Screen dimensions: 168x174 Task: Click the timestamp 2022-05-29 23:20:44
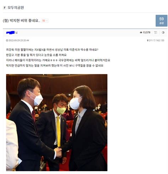click(x=19, y=40)
